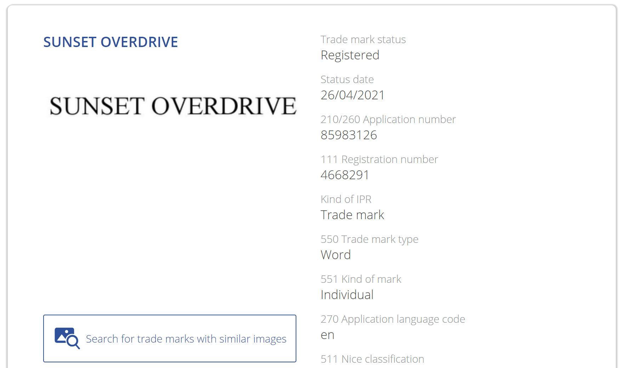Click the 511 Nice classification label
The height and width of the screenshot is (368, 626).
[x=372, y=359]
